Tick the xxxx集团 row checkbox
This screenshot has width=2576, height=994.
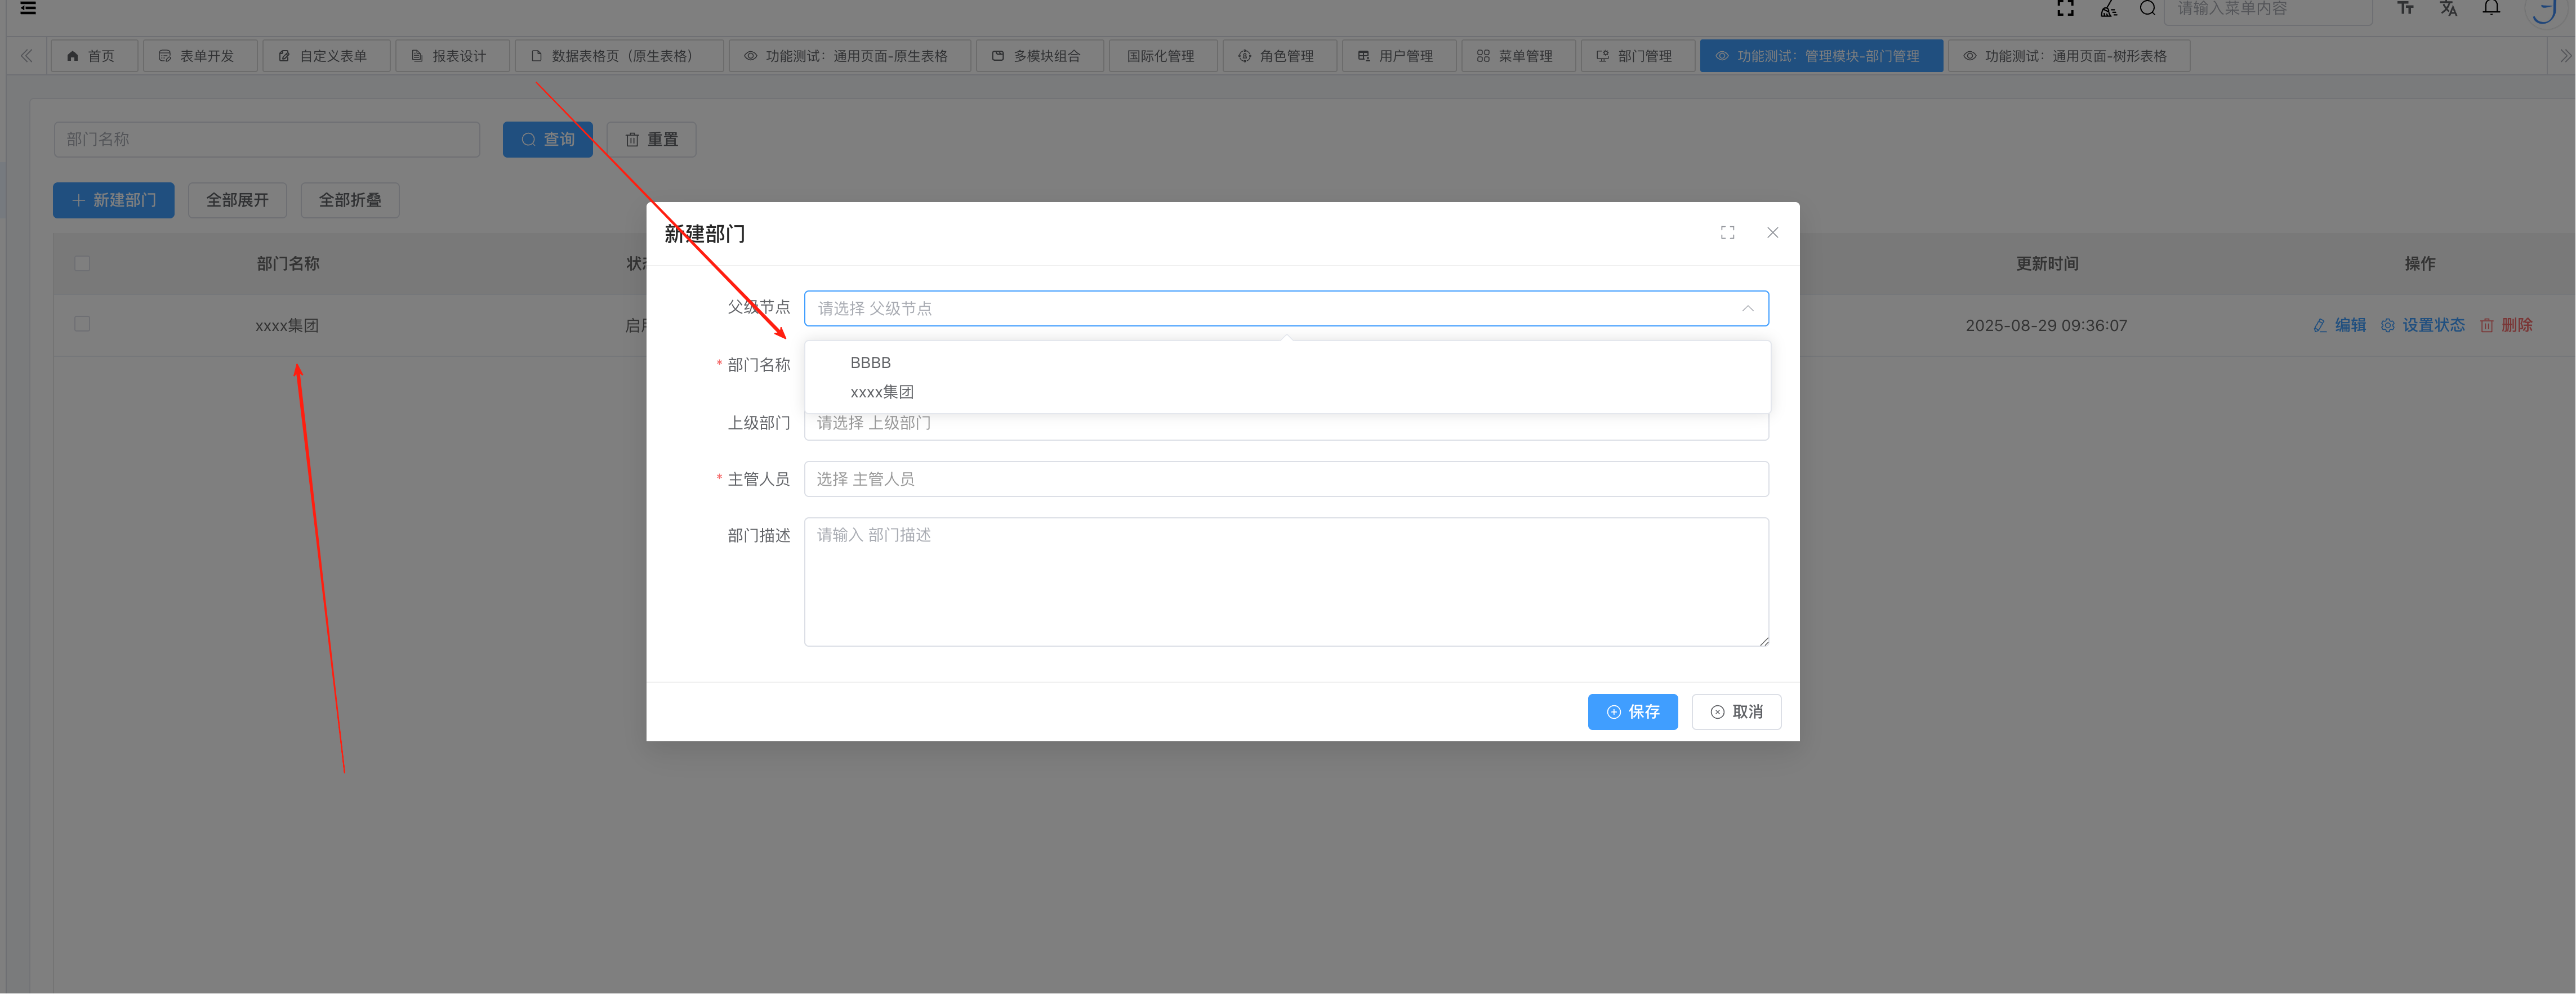(82, 325)
